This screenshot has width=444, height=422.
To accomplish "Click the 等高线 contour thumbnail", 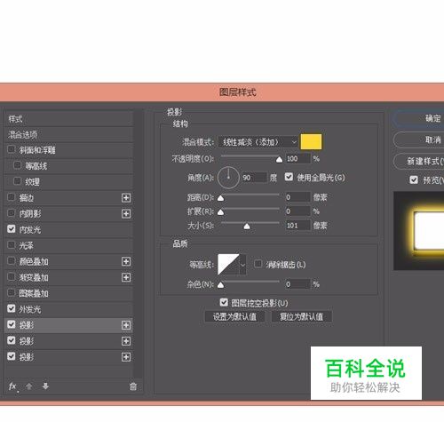I will pos(228,265).
